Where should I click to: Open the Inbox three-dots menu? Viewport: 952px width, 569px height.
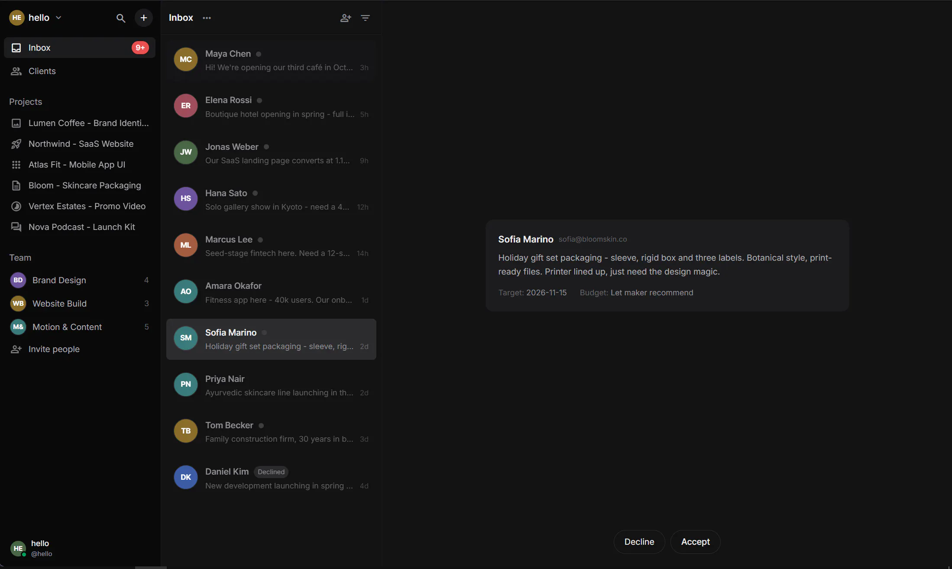coord(207,18)
